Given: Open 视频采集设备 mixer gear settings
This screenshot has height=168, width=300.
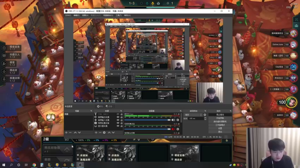Looking at the screenshot, I should 178,129.
